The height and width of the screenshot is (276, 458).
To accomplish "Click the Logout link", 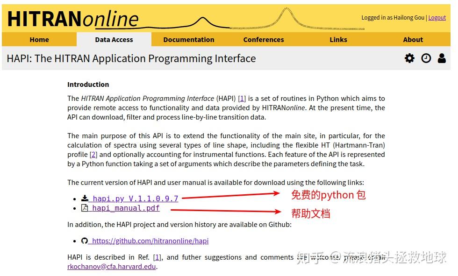I will tap(437, 17).
